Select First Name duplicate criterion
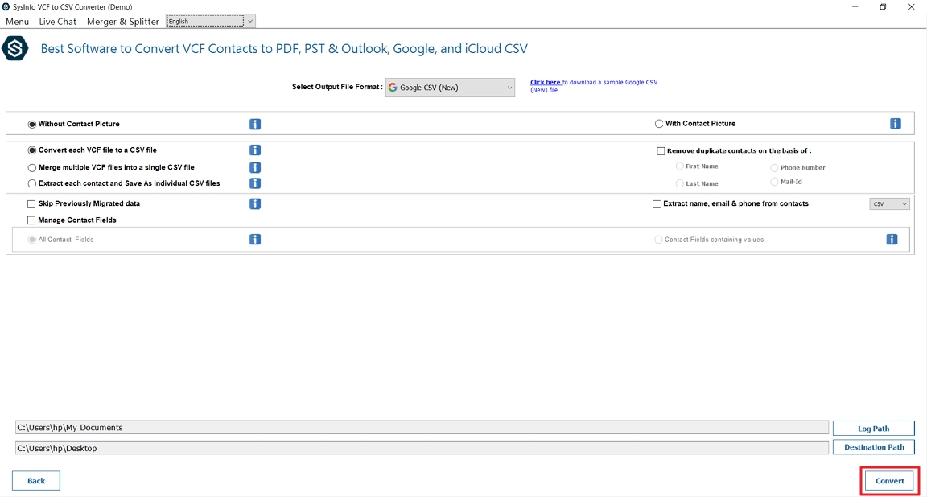This screenshot has height=497, width=927. coord(679,166)
